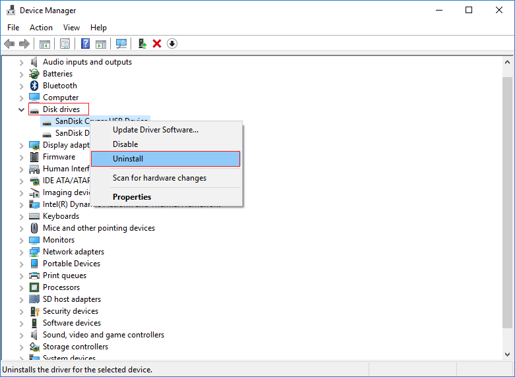Screen dimensions: 515x377
Task: Click the red X Uninstall toolbar icon
Action: click(x=157, y=43)
